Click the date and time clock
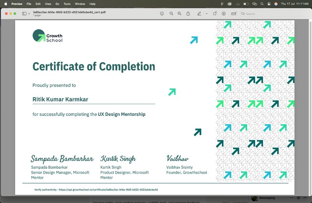The width and height of the screenshot is (312, 203). (295, 4)
